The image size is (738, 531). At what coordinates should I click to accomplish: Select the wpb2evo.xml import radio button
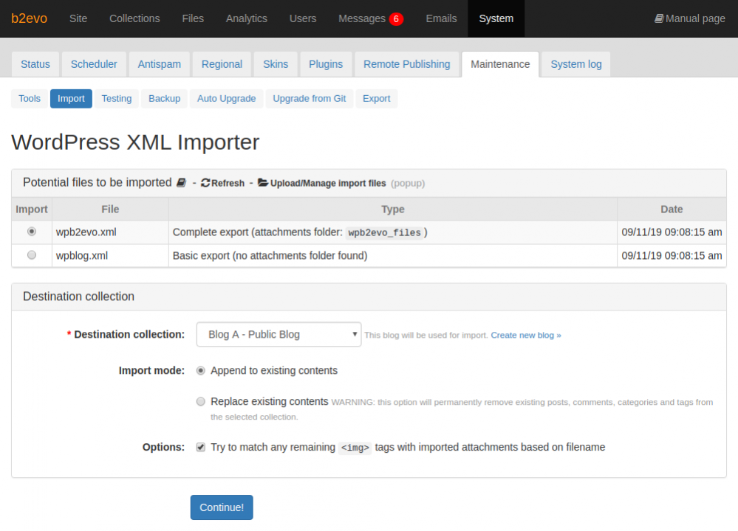pos(32,232)
